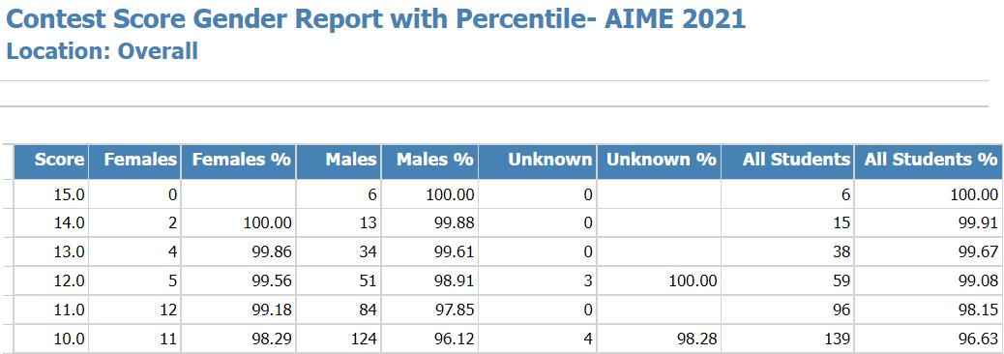Click the Males % column header

[429, 162]
